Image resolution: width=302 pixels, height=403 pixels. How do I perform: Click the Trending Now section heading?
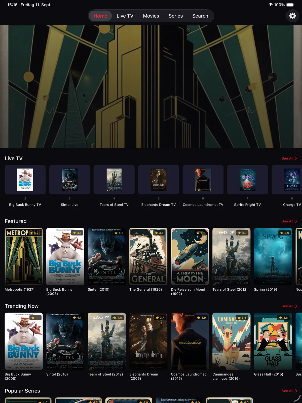22,306
